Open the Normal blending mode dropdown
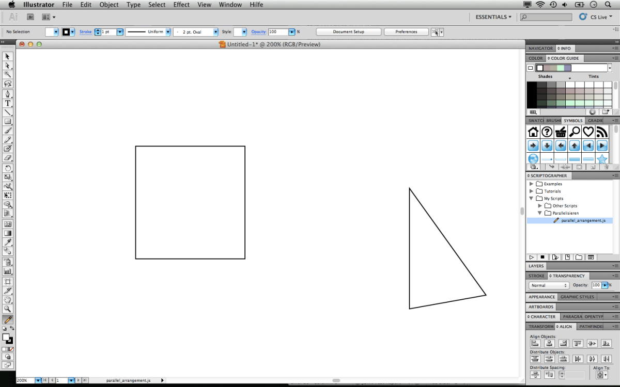The image size is (620, 387). click(549, 285)
